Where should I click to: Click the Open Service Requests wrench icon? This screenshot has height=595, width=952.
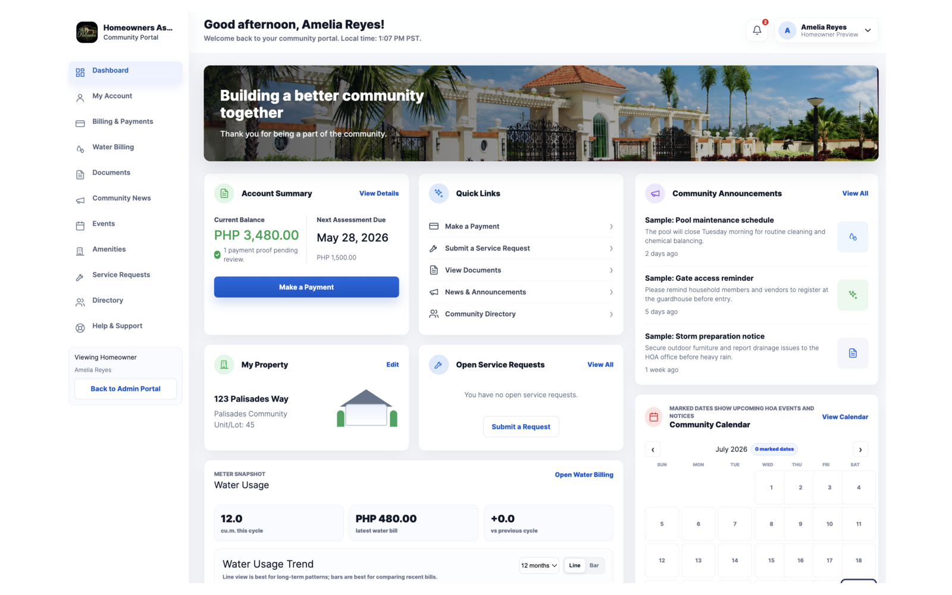click(x=439, y=365)
